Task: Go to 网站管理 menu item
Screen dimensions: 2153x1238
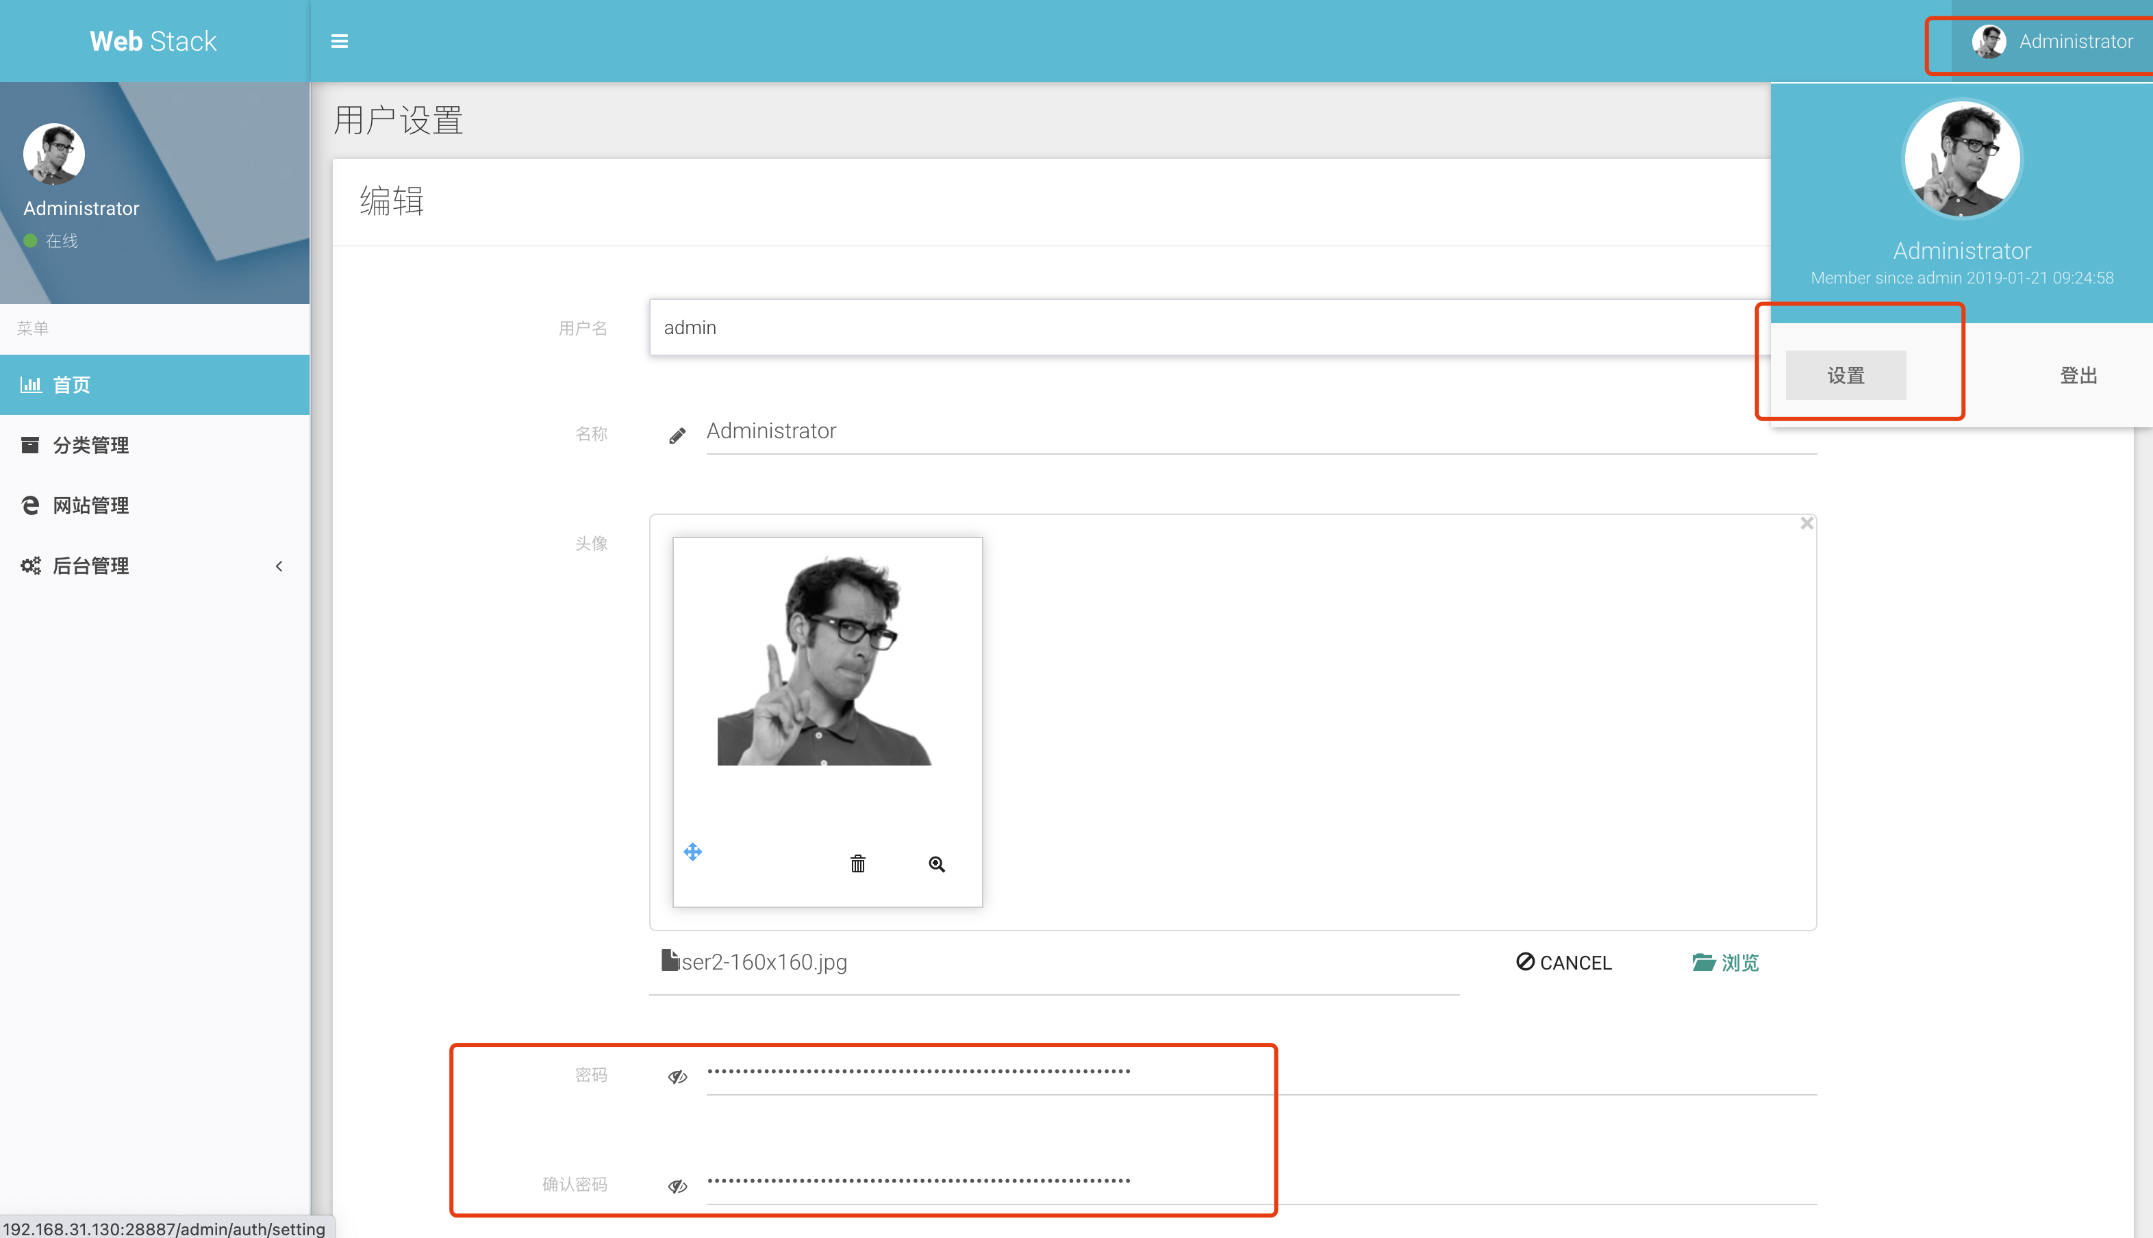Action: 90,506
